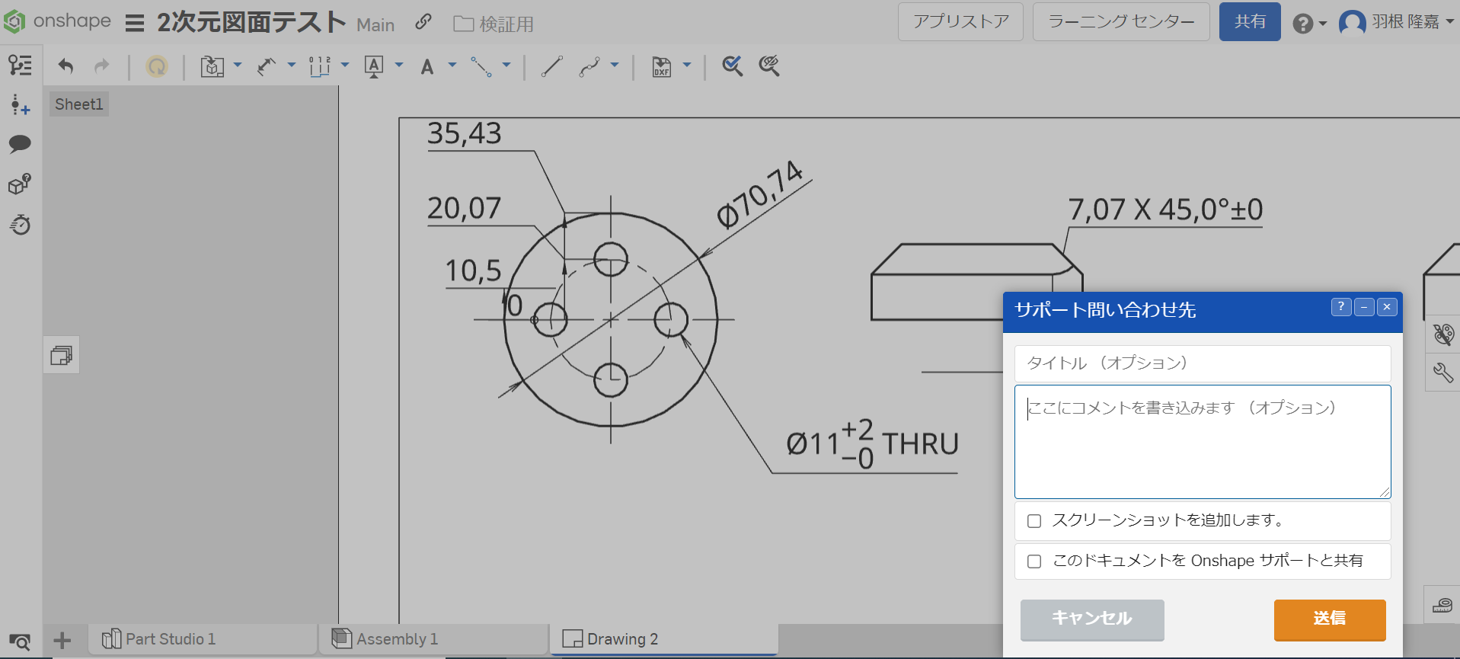This screenshot has height=659, width=1460.
Task: Click the hide-eye magnifier icon
Action: tap(769, 66)
